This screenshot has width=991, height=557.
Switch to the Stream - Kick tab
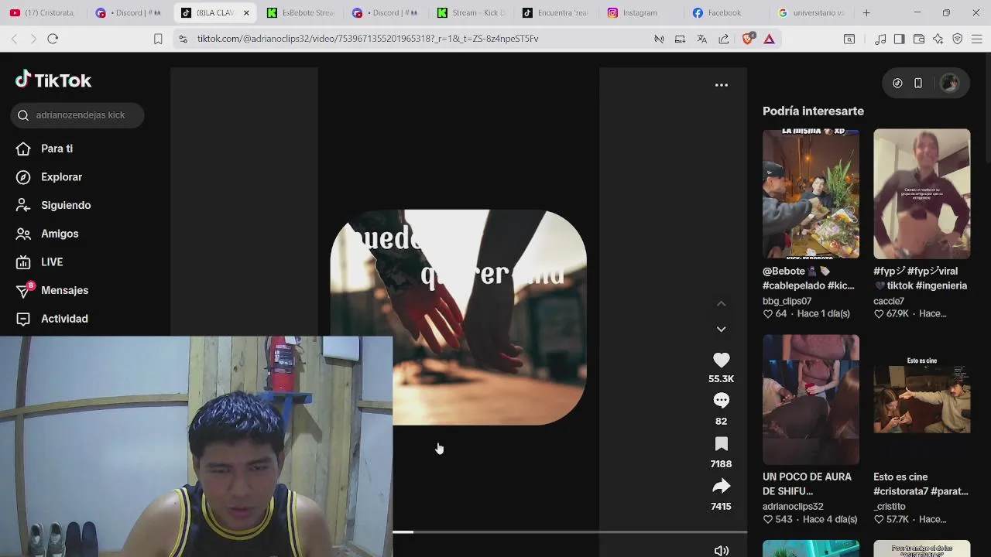470,12
